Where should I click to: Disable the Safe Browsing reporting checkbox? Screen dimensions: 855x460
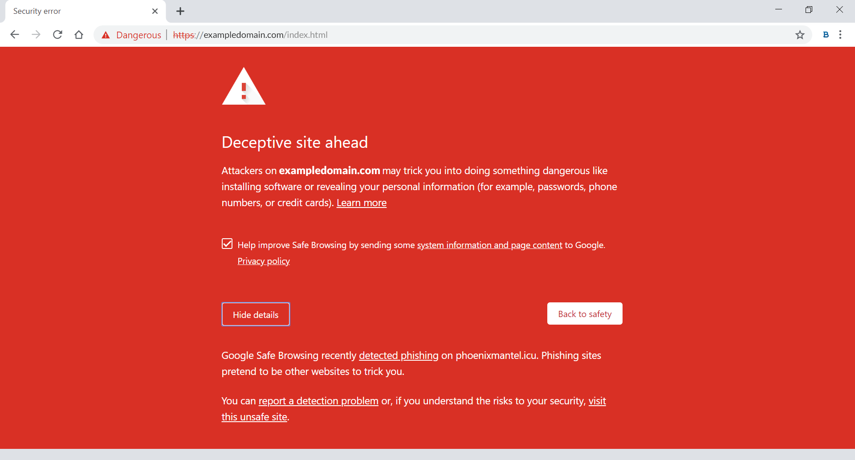[227, 244]
